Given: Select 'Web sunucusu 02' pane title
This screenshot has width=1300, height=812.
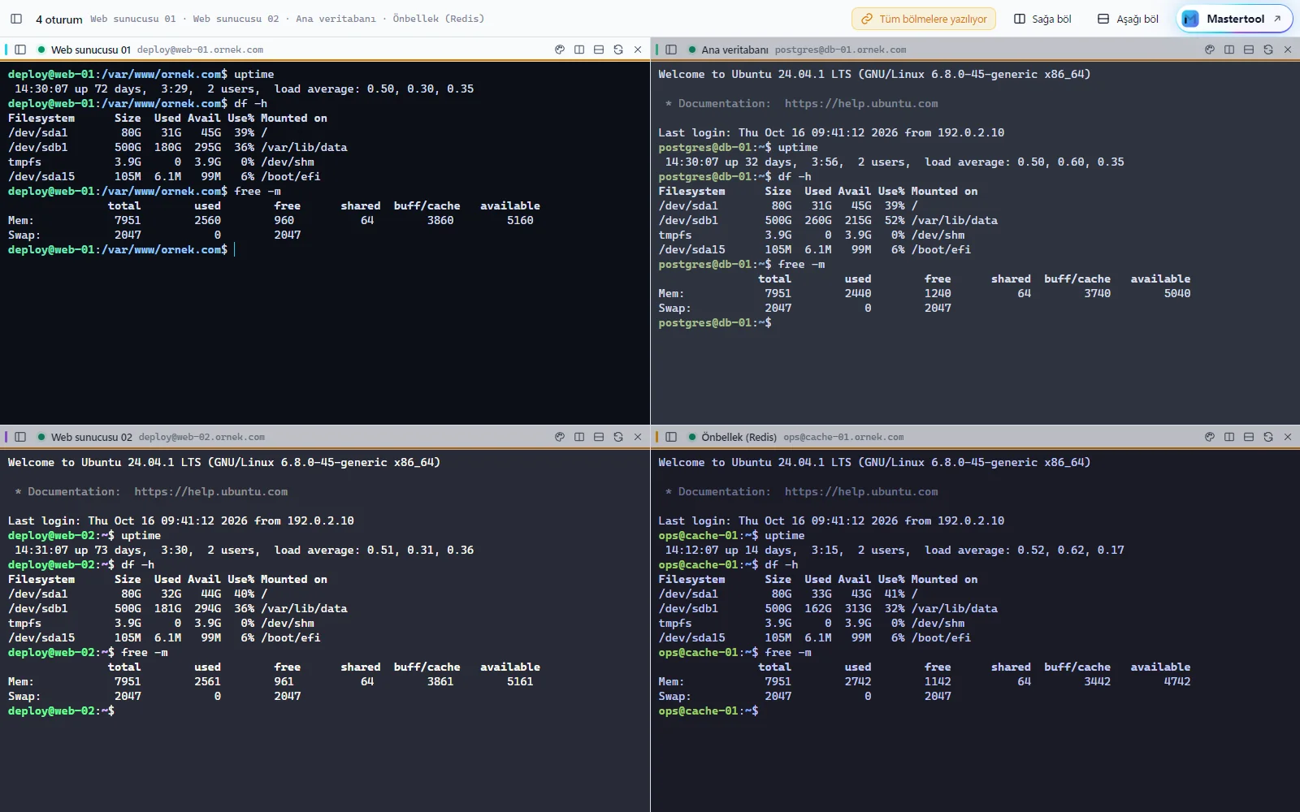Looking at the screenshot, I should click(92, 437).
